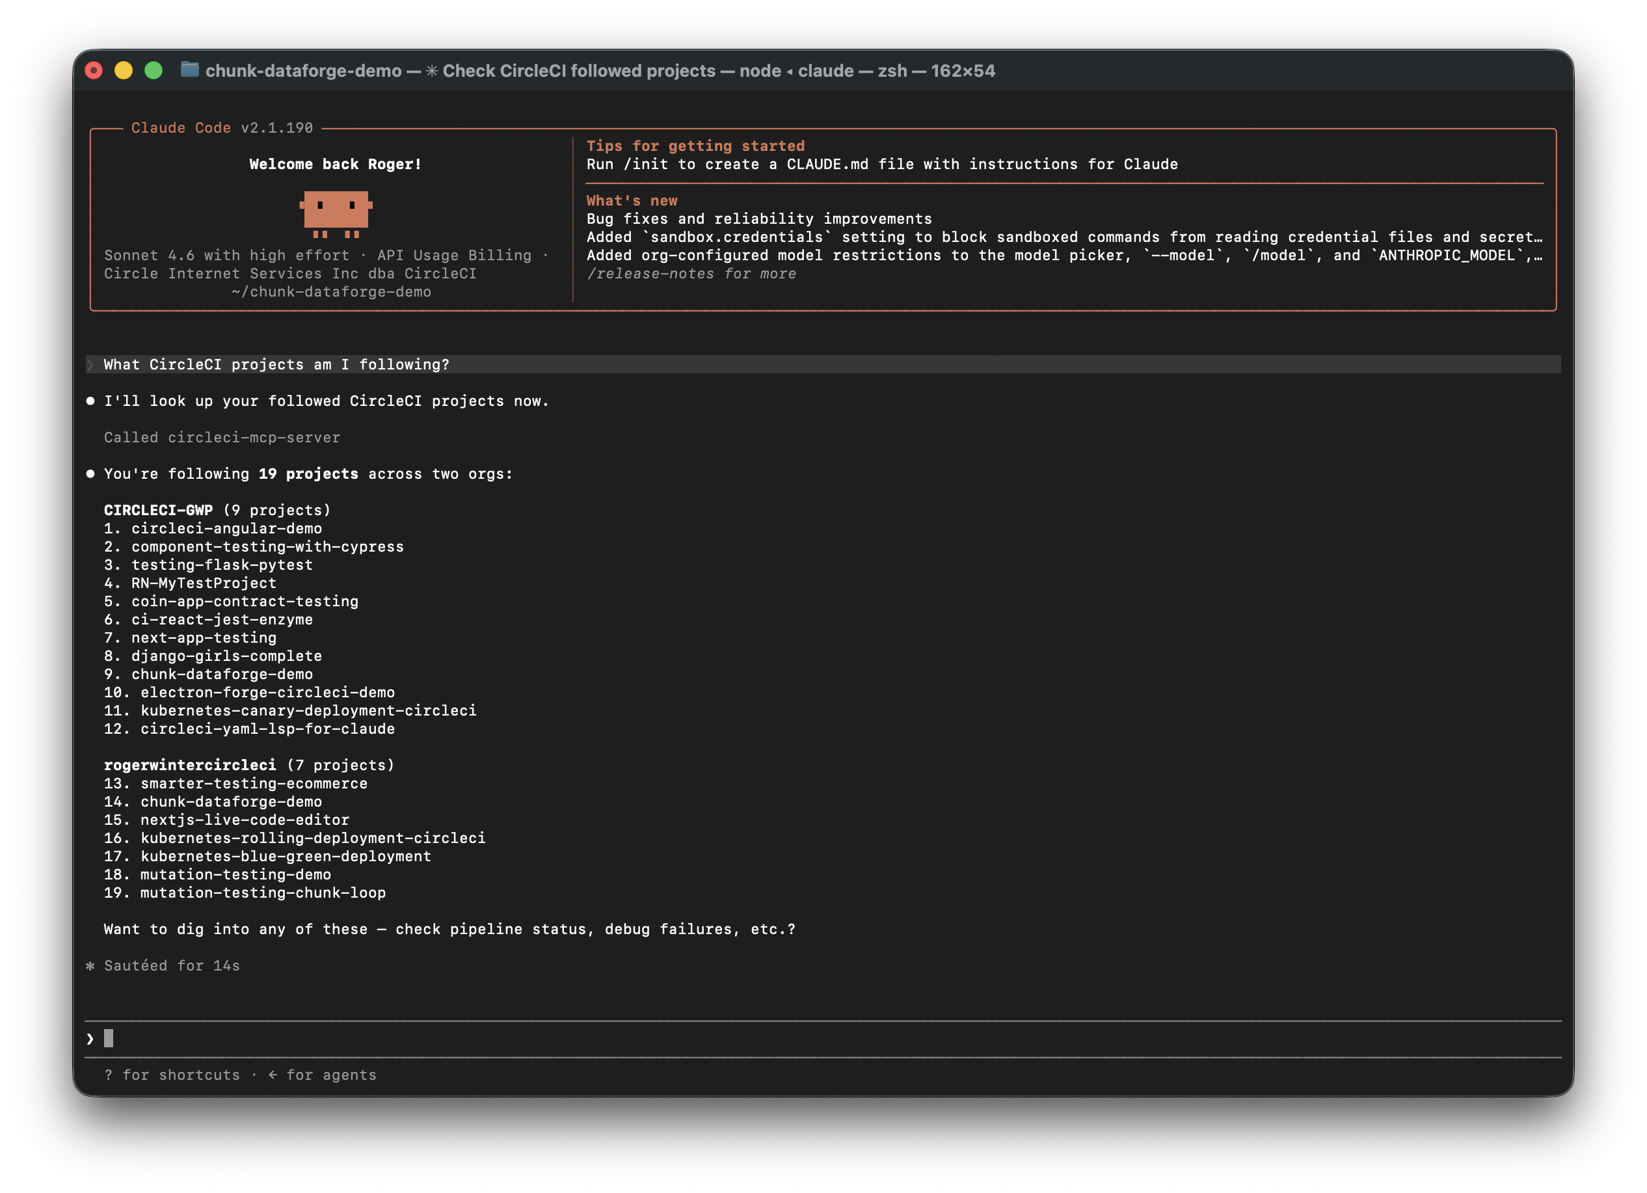Click the 'Tips for getting started' heading
1647x1193 pixels.
click(695, 146)
